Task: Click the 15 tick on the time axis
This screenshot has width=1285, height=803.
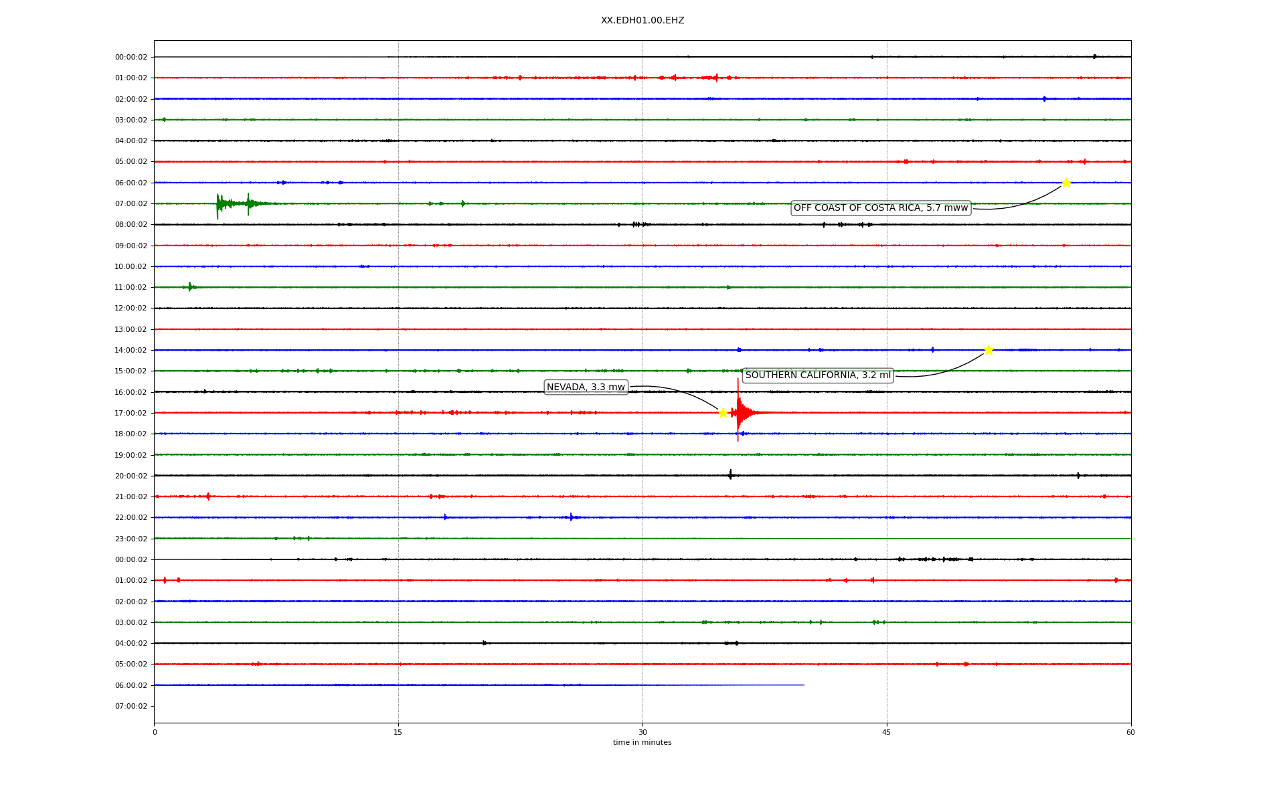Action: pyautogui.click(x=398, y=732)
